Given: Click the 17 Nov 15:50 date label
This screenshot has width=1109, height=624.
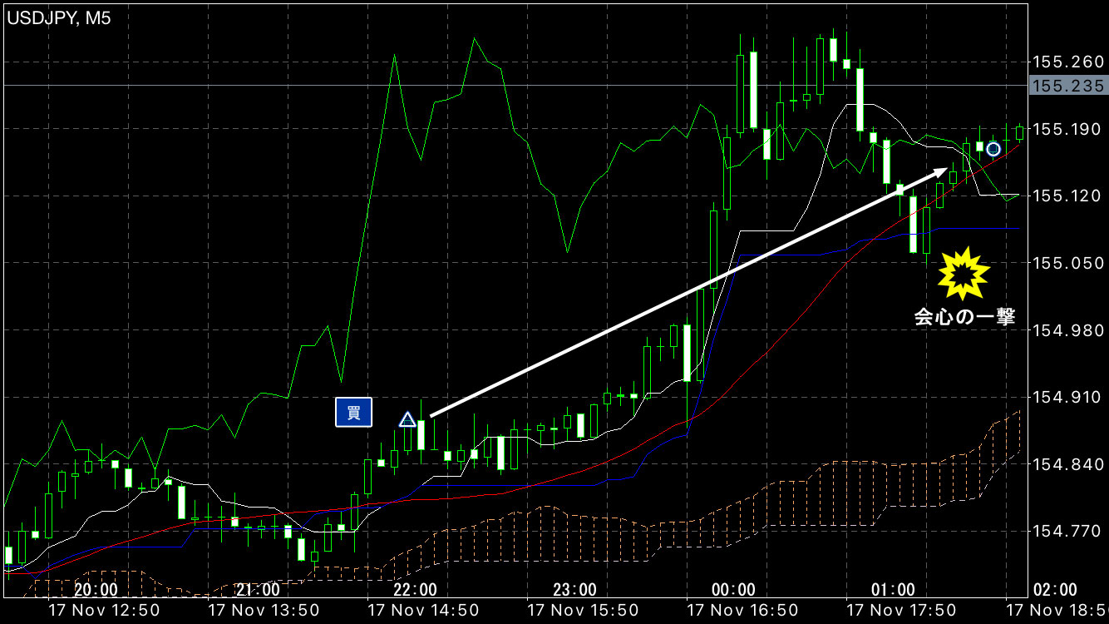Looking at the screenshot, I should [580, 611].
